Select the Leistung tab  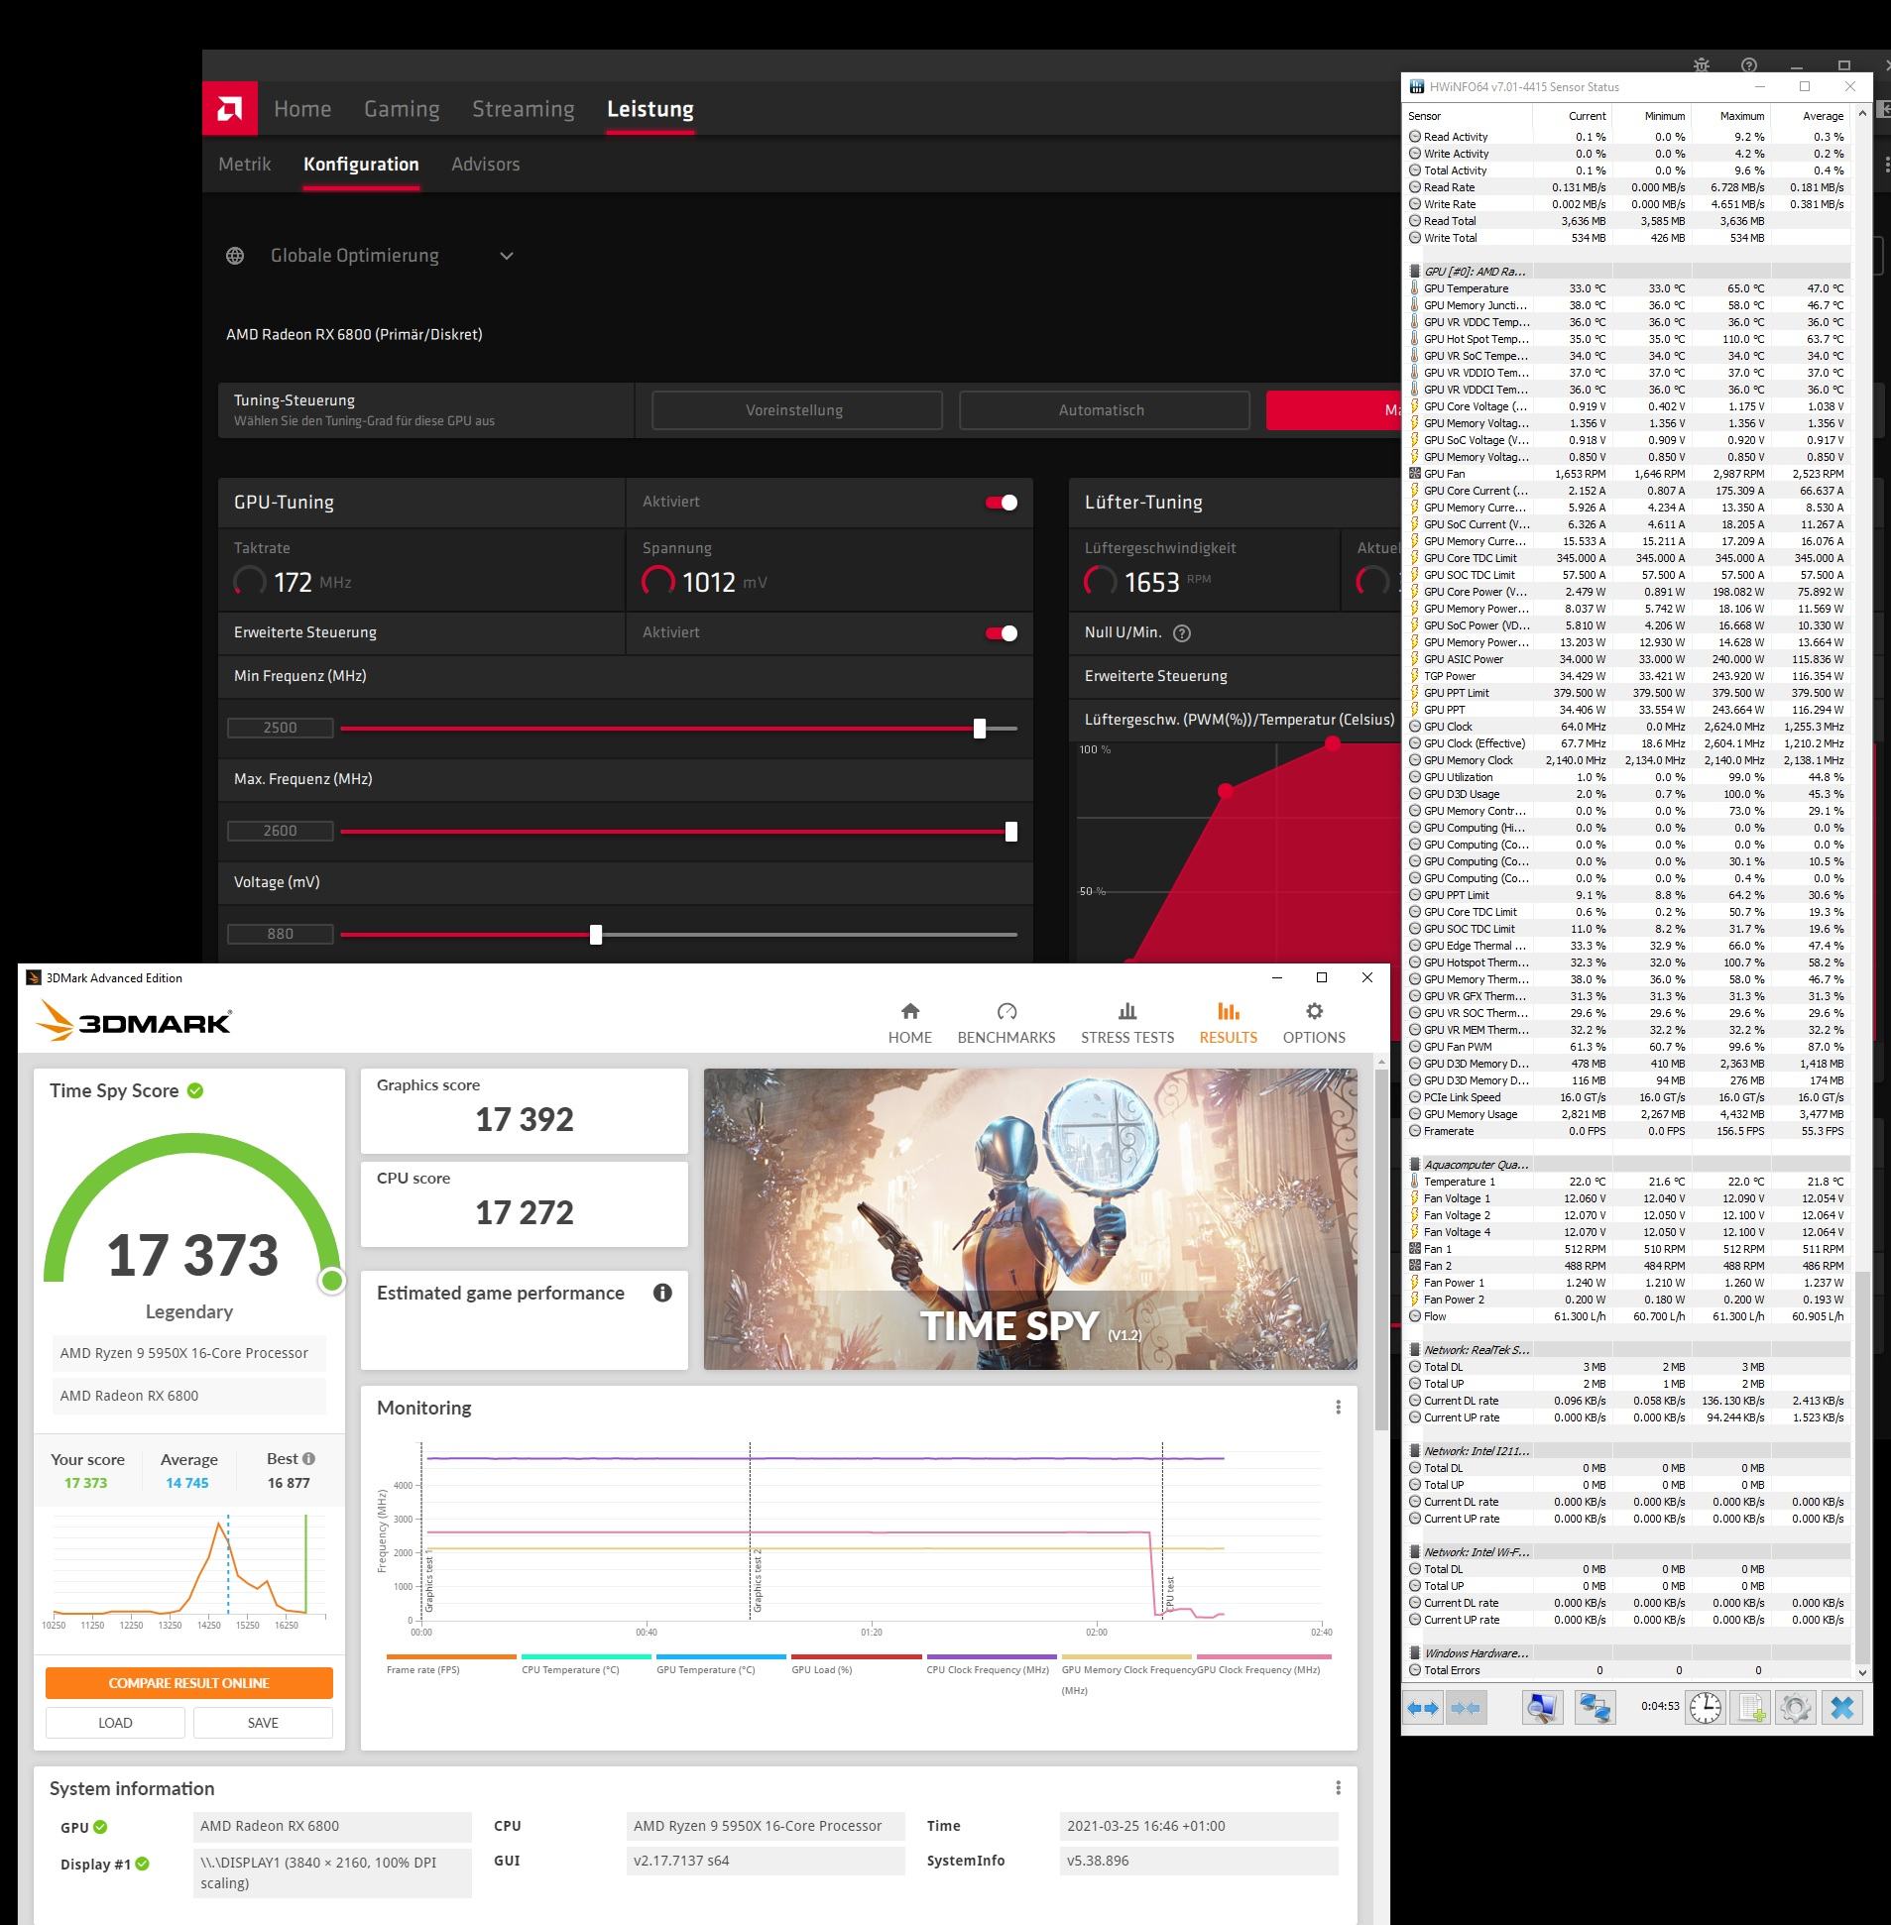point(650,109)
